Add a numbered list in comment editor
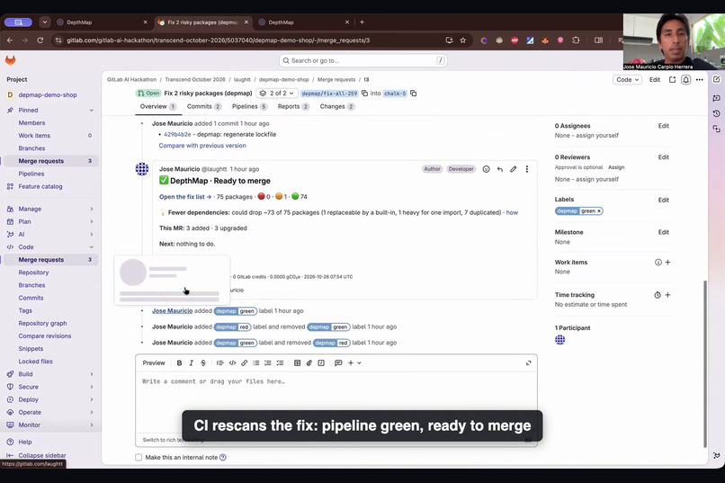The height and width of the screenshot is (483, 725). tap(268, 362)
